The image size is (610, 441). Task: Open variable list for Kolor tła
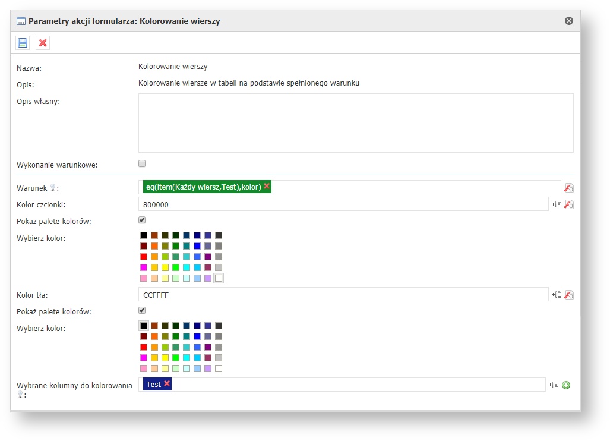tap(557, 295)
